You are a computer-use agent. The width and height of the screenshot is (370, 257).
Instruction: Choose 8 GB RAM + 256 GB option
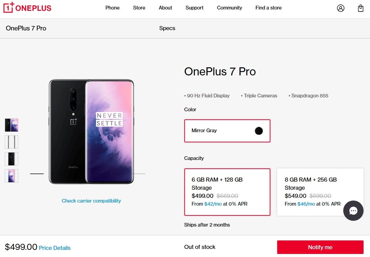click(x=320, y=192)
